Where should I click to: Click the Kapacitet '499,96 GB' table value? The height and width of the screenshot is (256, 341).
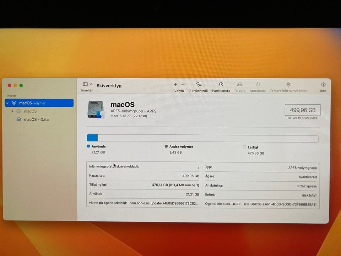pyautogui.click(x=191, y=176)
